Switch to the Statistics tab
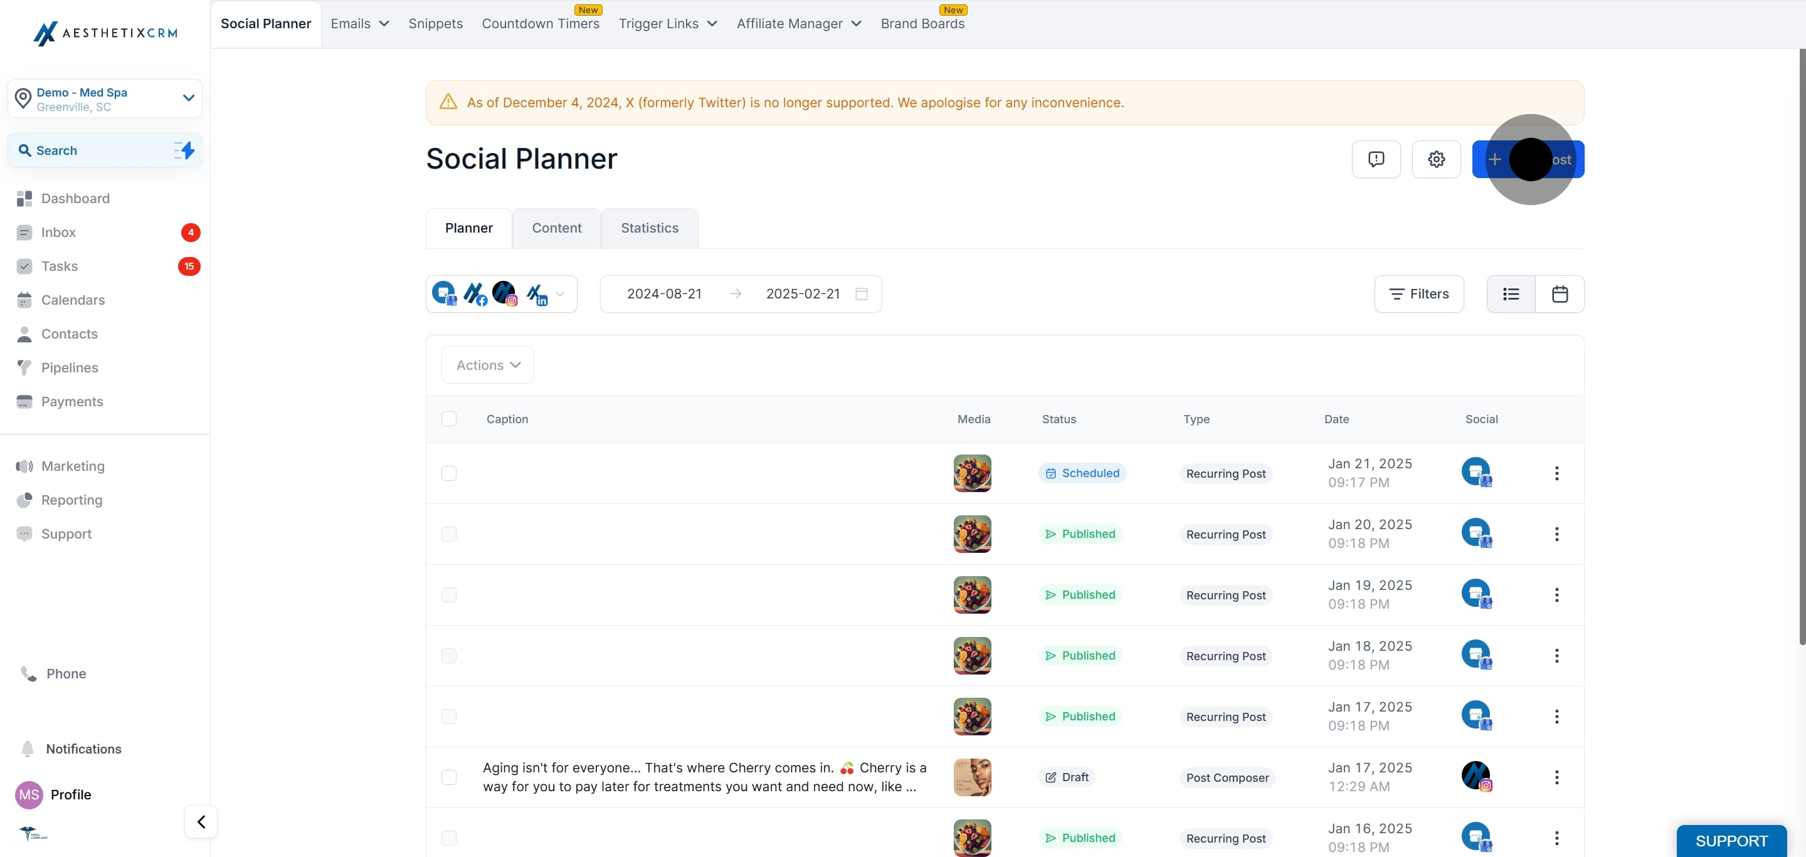Screen dimensions: 1806x857 tap(649, 228)
